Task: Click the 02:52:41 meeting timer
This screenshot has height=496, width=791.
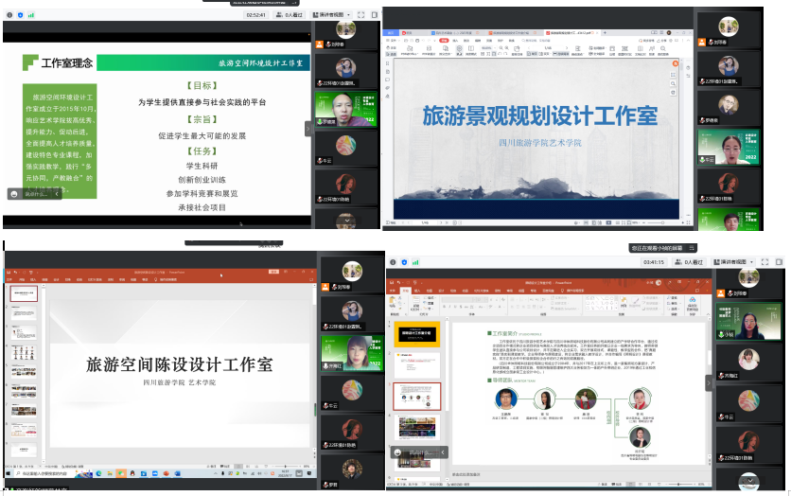Action: 255,15
